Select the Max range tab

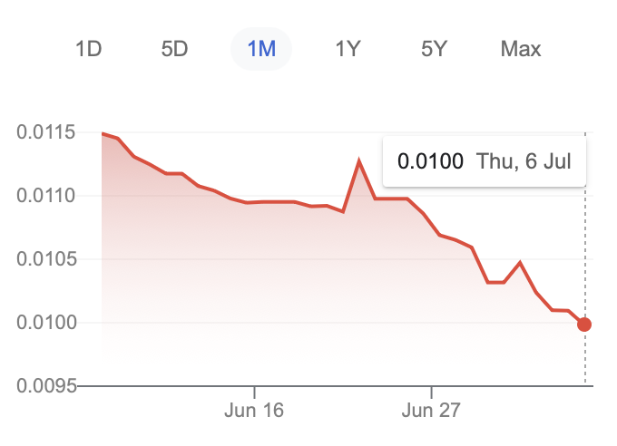(521, 49)
